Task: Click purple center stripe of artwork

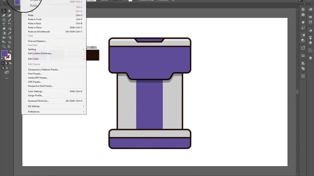Action: [x=149, y=105]
